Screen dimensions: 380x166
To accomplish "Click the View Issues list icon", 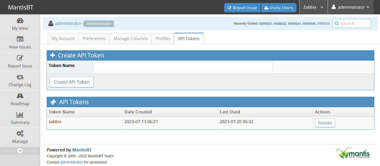I will pyautogui.click(x=20, y=39).
